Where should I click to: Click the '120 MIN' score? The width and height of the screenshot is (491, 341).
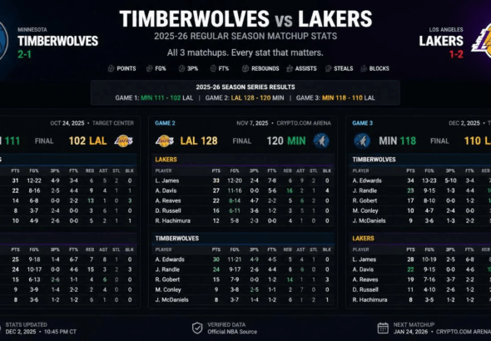[x=286, y=141]
